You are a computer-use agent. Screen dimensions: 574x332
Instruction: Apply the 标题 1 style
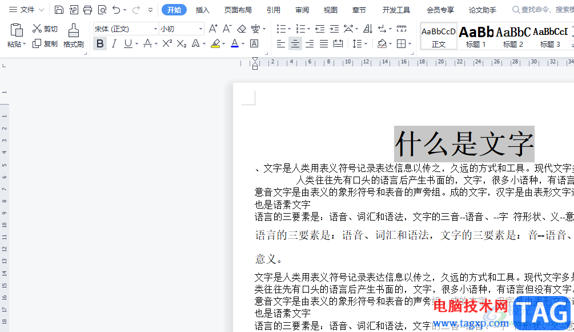(476, 36)
